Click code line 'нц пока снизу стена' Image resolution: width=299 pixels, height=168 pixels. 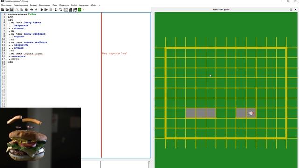[26, 22]
